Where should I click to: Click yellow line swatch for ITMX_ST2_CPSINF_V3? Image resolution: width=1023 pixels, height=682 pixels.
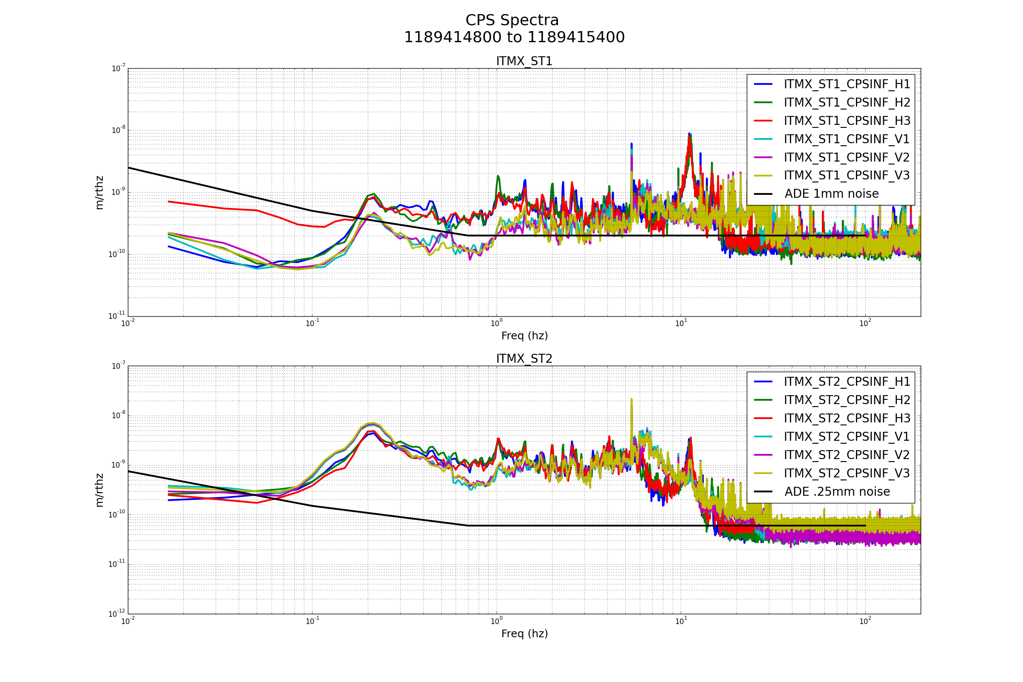(763, 473)
